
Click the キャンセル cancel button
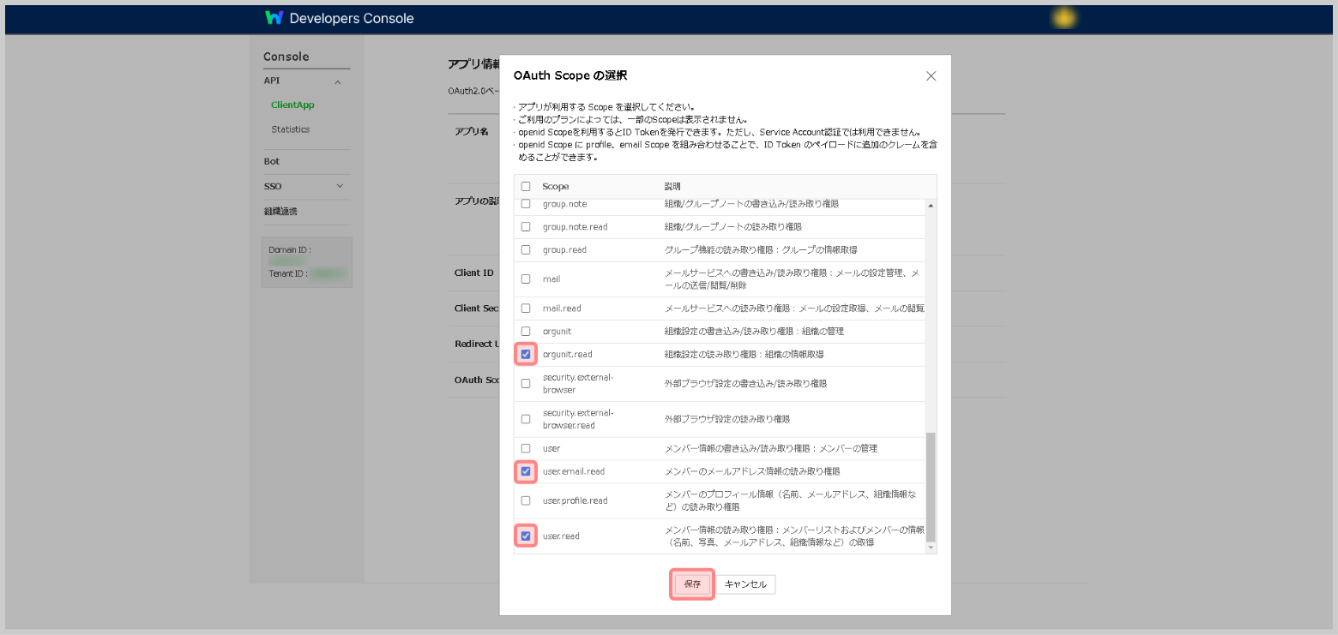(745, 584)
